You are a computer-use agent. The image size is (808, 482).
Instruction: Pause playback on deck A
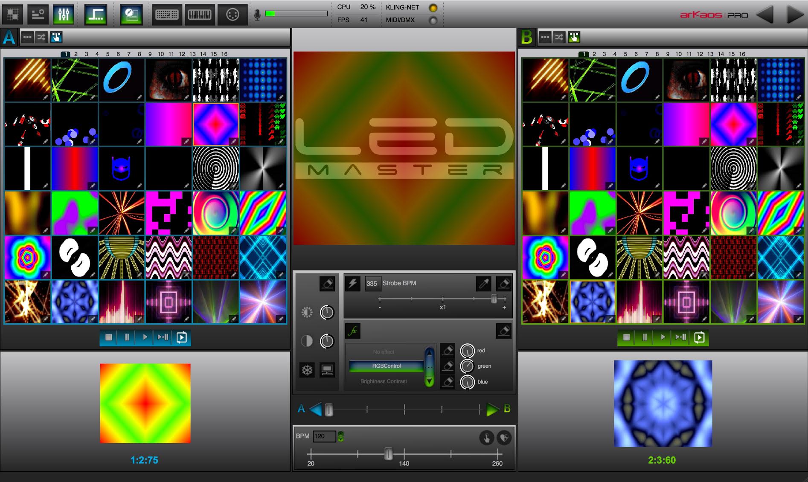coord(127,337)
